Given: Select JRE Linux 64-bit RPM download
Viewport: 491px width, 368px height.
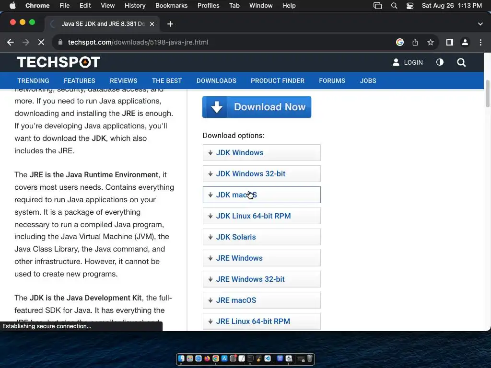Looking at the screenshot, I should (x=261, y=322).
